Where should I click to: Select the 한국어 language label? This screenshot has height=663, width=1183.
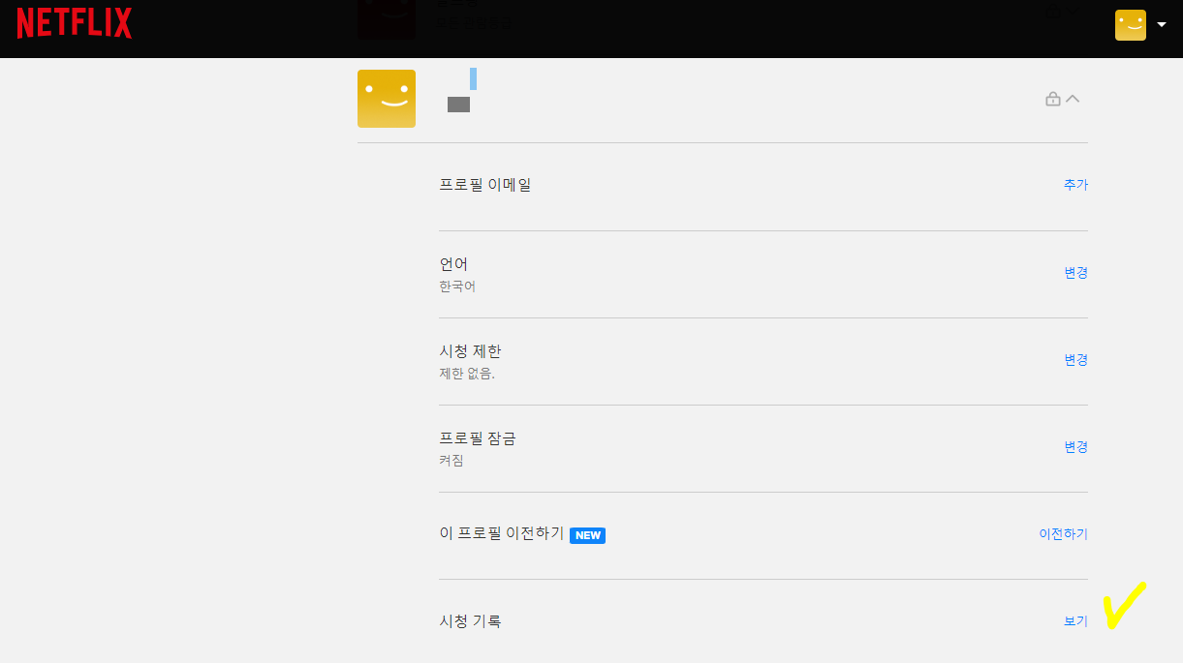pyautogui.click(x=459, y=286)
